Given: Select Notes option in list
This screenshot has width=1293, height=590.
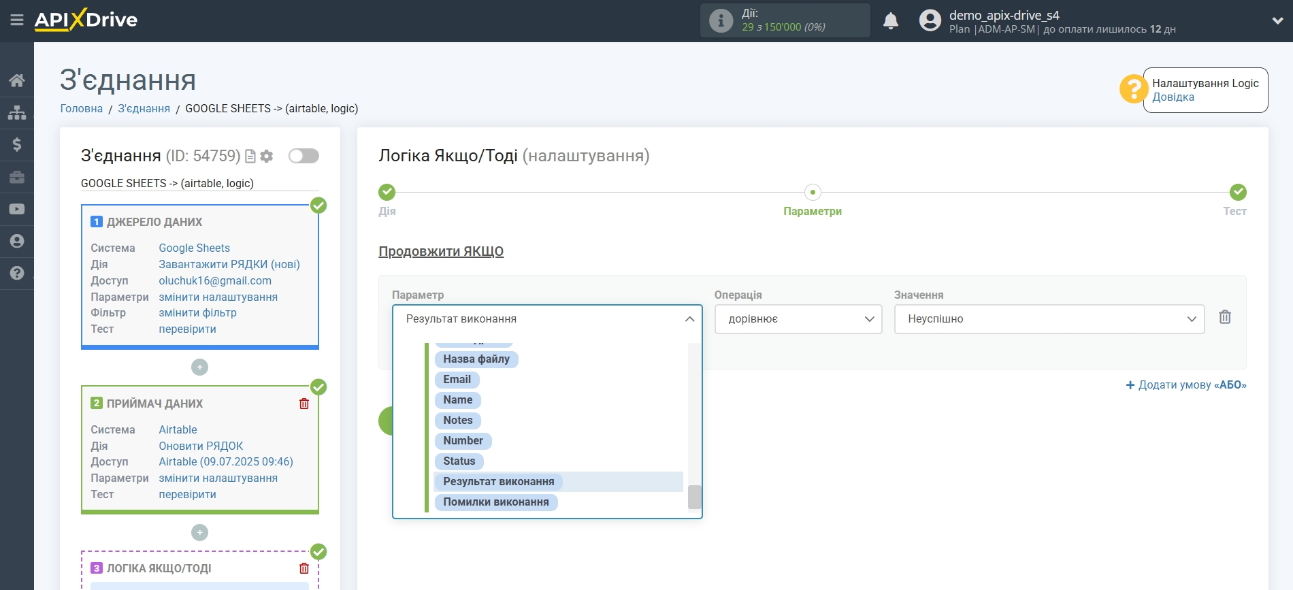Looking at the screenshot, I should (458, 421).
